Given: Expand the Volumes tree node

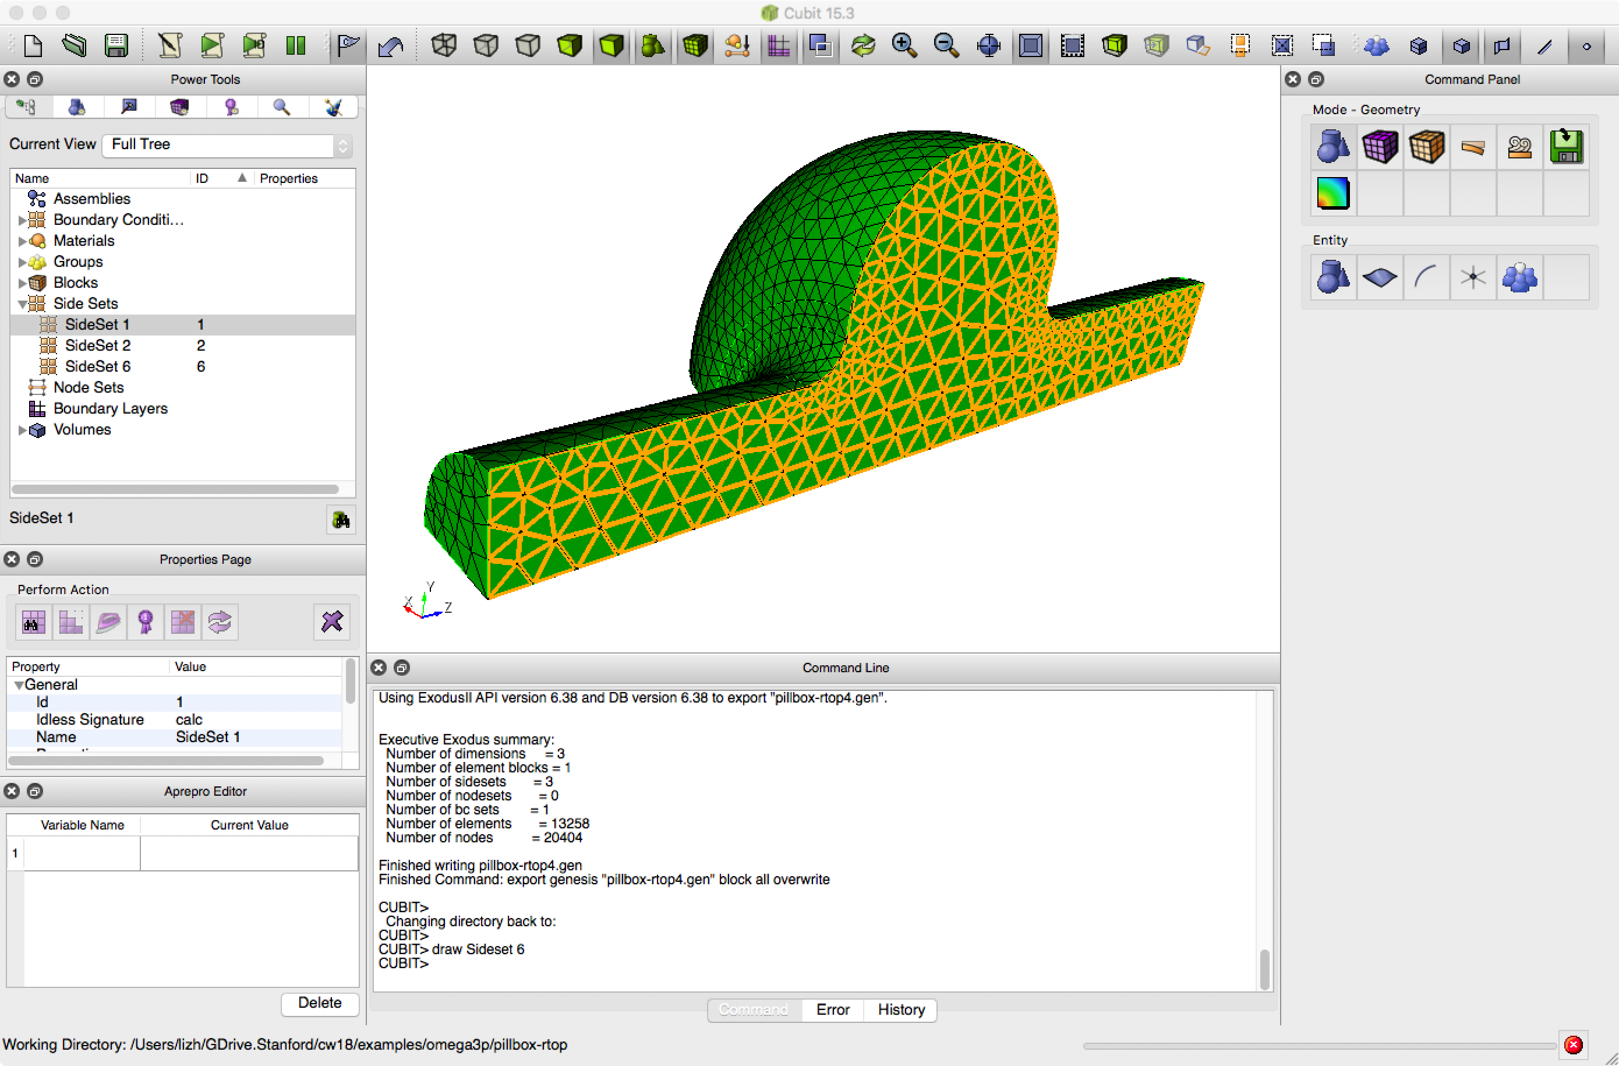Looking at the screenshot, I should tap(22, 430).
